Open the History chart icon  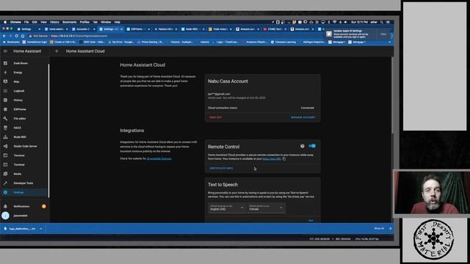[5, 100]
